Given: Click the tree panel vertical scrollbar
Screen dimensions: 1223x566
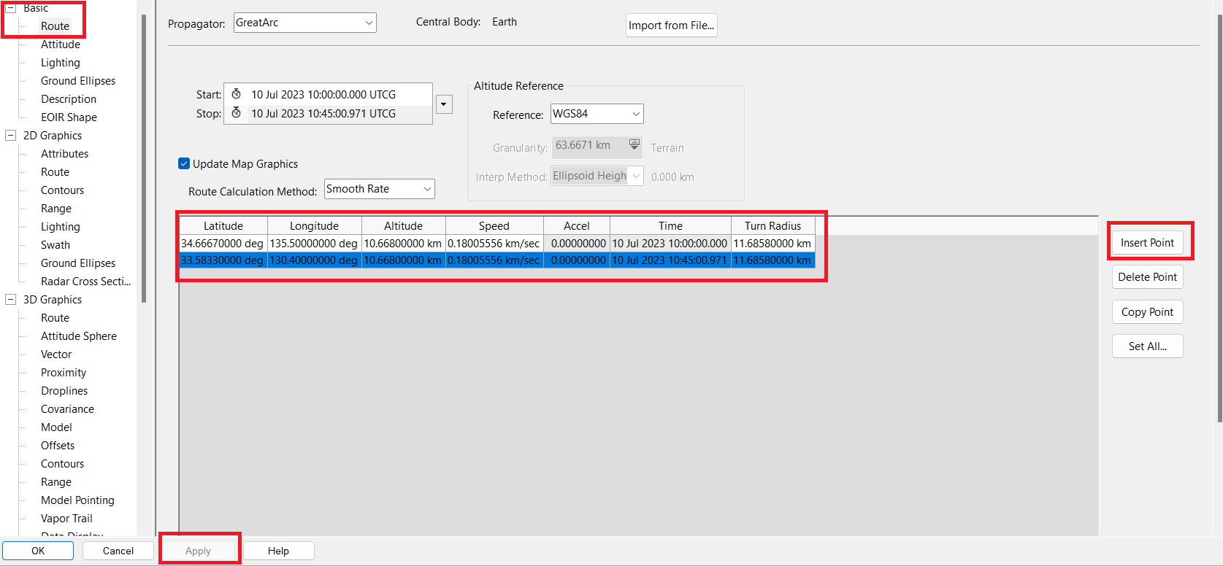Looking at the screenshot, I should pyautogui.click(x=144, y=158).
